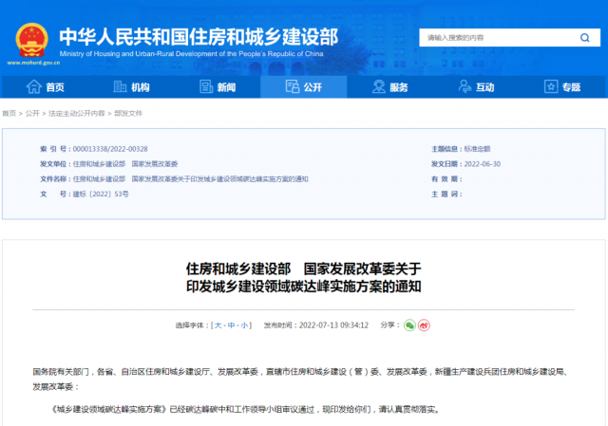The height and width of the screenshot is (426, 608).
Task: Open 部发文件 breadcrumb link
Action: [x=128, y=113]
